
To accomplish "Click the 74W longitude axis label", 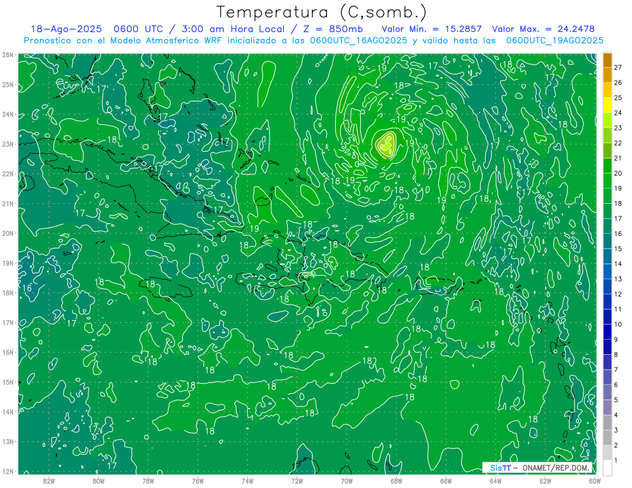I will 248,481.
